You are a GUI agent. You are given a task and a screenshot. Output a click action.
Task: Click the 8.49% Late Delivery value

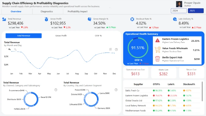pyautogui.click(x=184, y=23)
